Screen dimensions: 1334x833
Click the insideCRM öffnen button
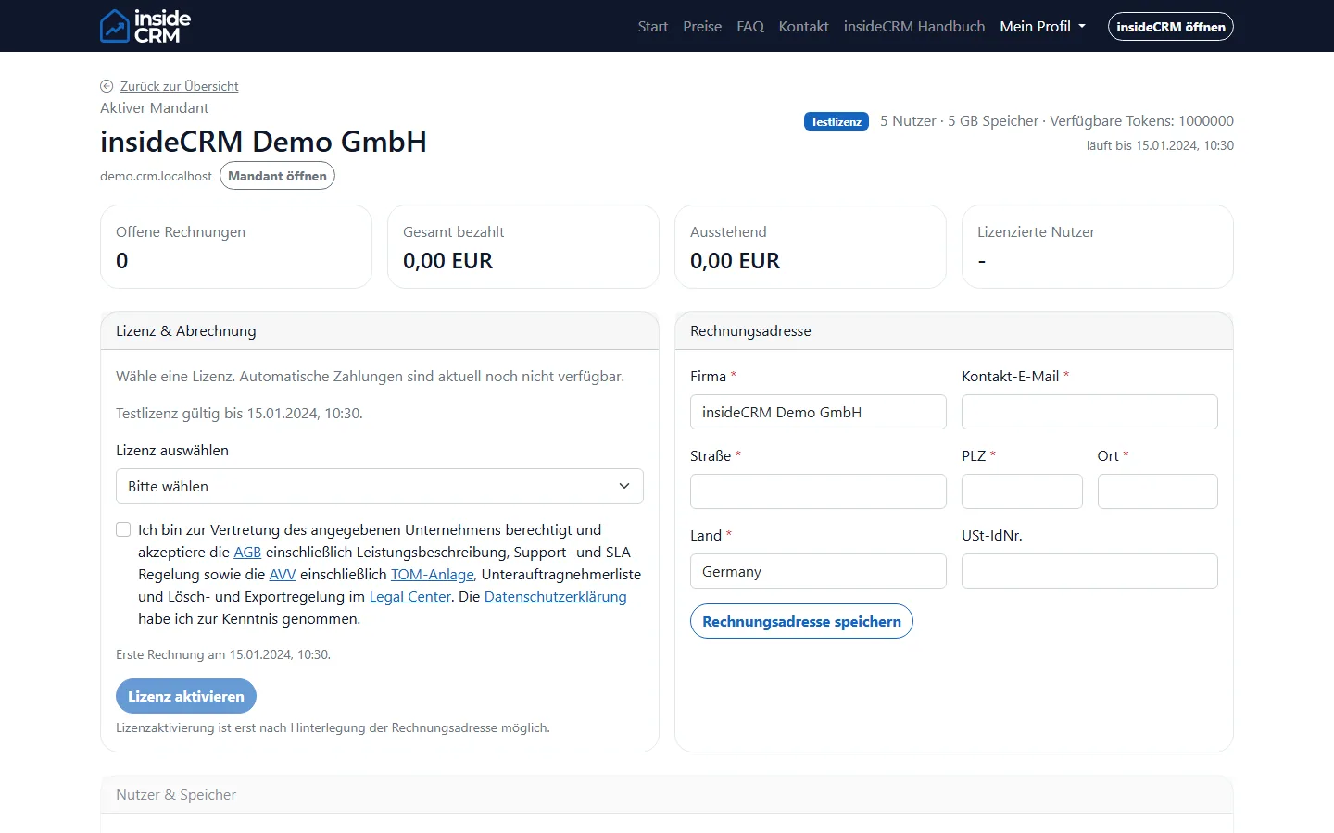tap(1171, 27)
